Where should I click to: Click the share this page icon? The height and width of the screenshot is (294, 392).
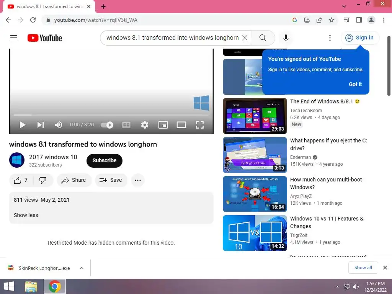(319, 20)
